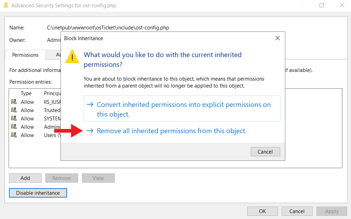Click the Add button below permission entries
351x219 pixels.
point(25,178)
